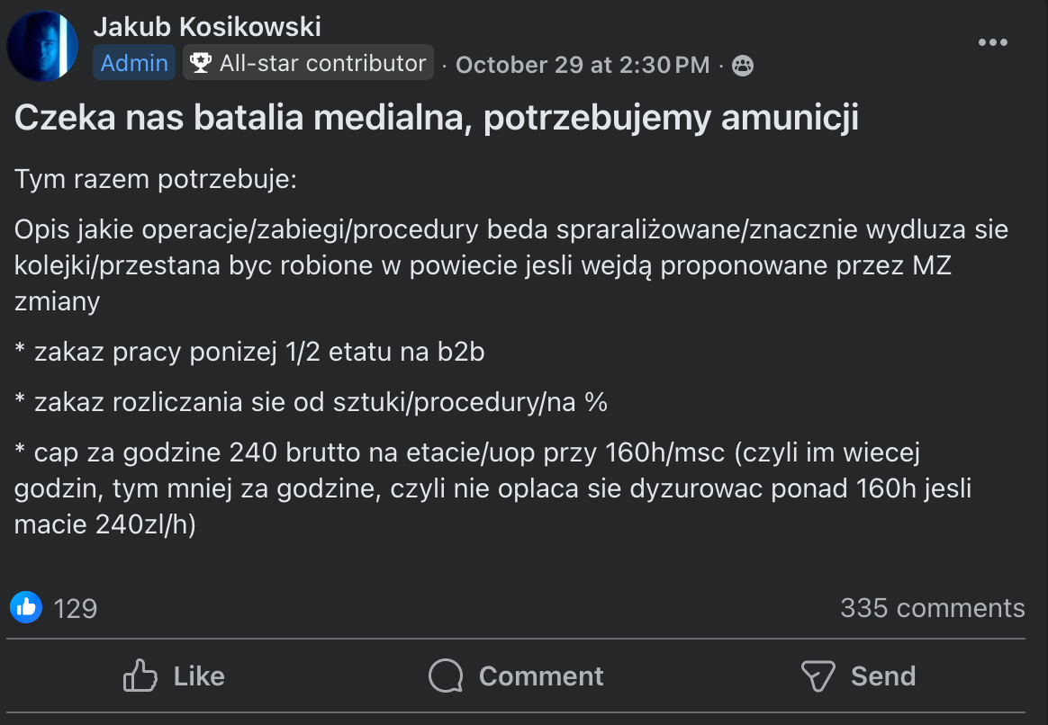1048x725 pixels.
Task: Click the "Tym razem potrzebuje" line
Action: coord(156,180)
